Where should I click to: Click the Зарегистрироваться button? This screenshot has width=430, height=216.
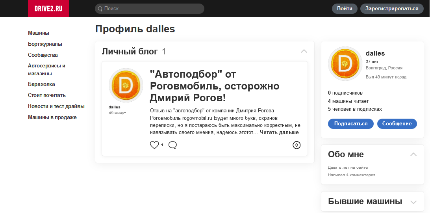391,9
